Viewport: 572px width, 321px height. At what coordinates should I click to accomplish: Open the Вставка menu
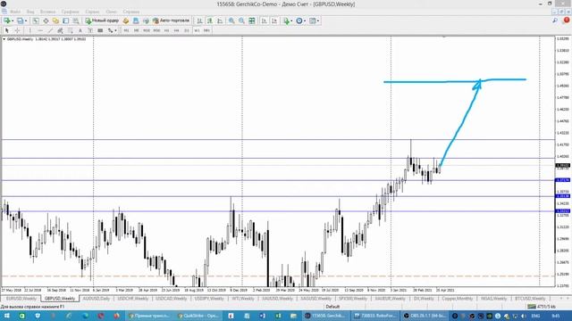pyautogui.click(x=47, y=12)
